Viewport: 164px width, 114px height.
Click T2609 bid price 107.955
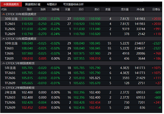point(79,59)
